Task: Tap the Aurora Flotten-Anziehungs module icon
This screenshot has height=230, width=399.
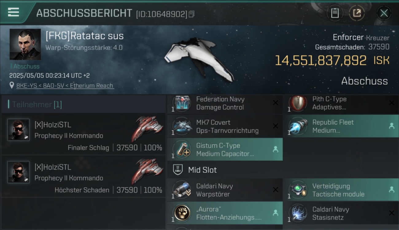Action: 182,213
